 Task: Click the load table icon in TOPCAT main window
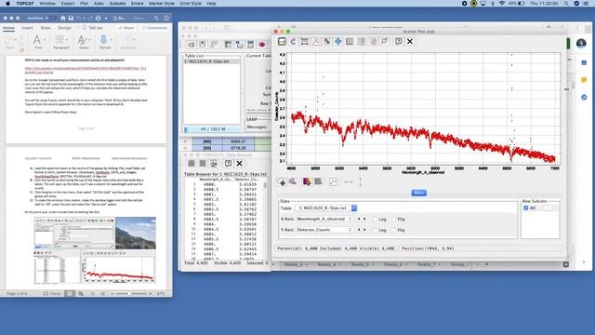pos(192,45)
